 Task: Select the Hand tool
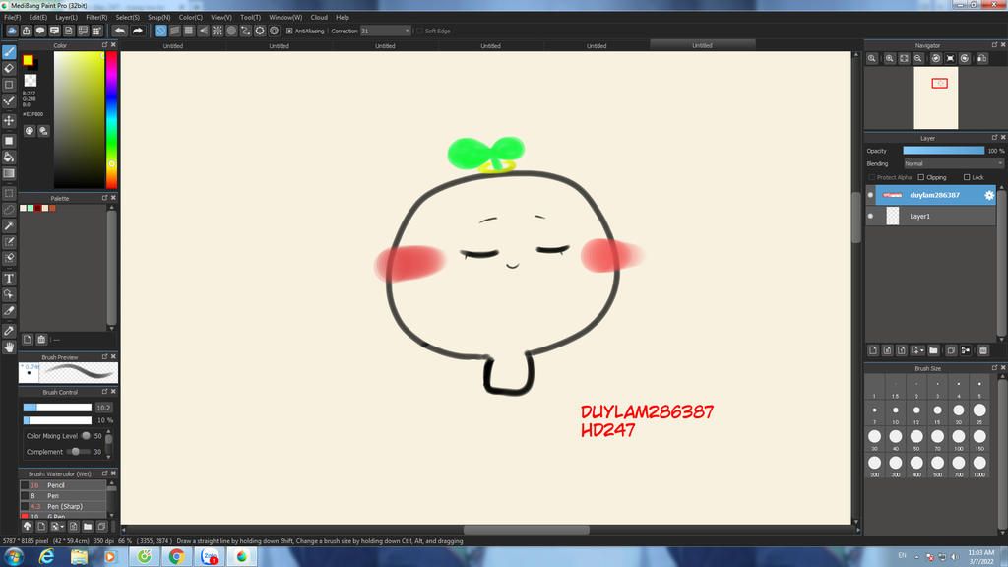click(x=9, y=347)
